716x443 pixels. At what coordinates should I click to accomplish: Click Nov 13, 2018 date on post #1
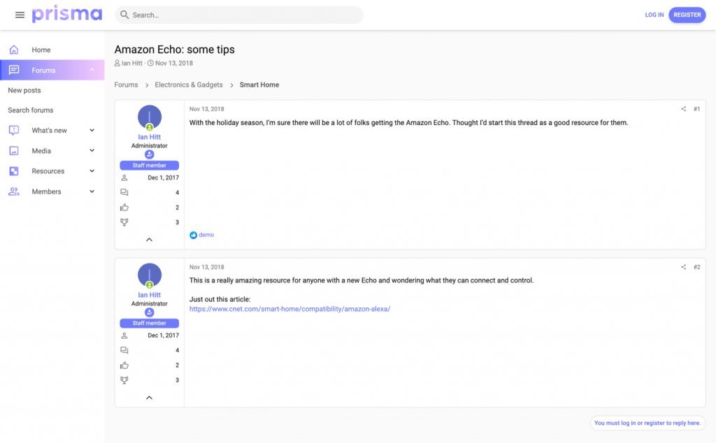pos(207,109)
